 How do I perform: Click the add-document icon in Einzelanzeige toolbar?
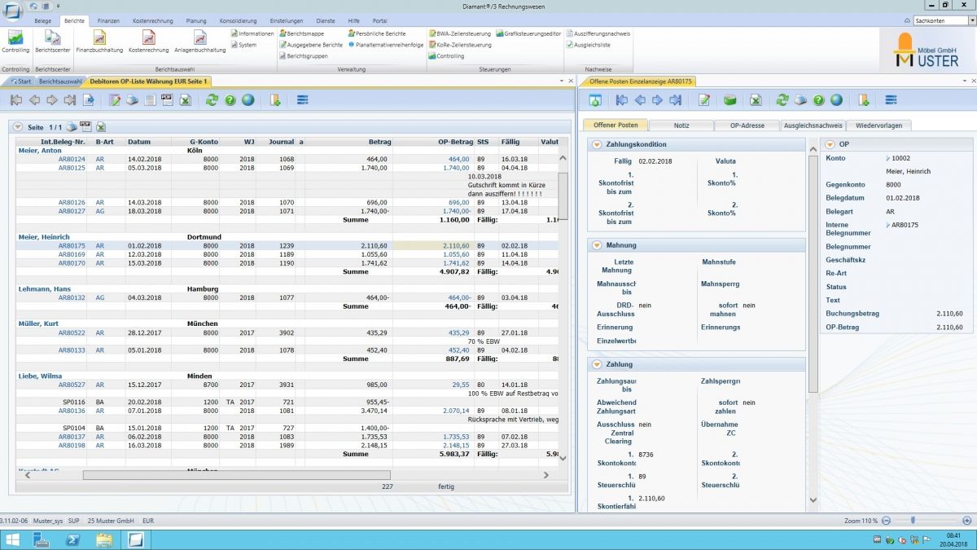tap(863, 100)
